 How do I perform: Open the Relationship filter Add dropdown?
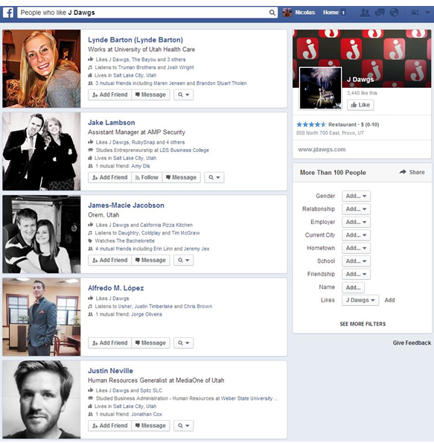[356, 209]
